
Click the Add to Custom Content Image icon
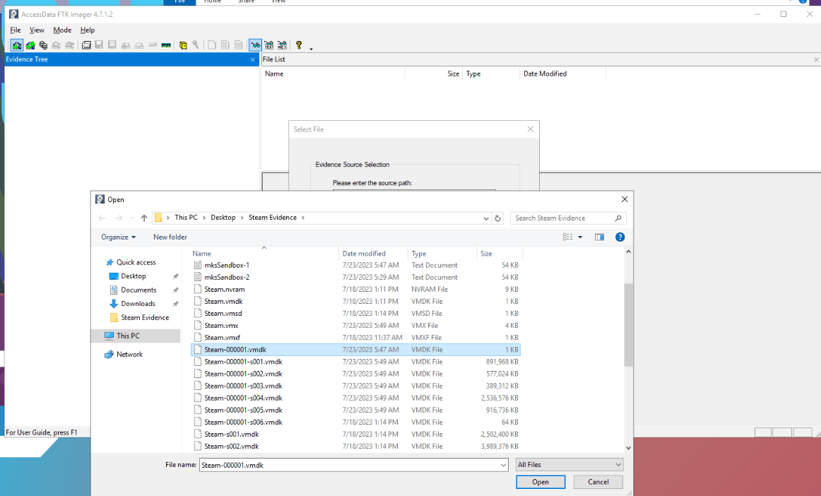pos(126,45)
